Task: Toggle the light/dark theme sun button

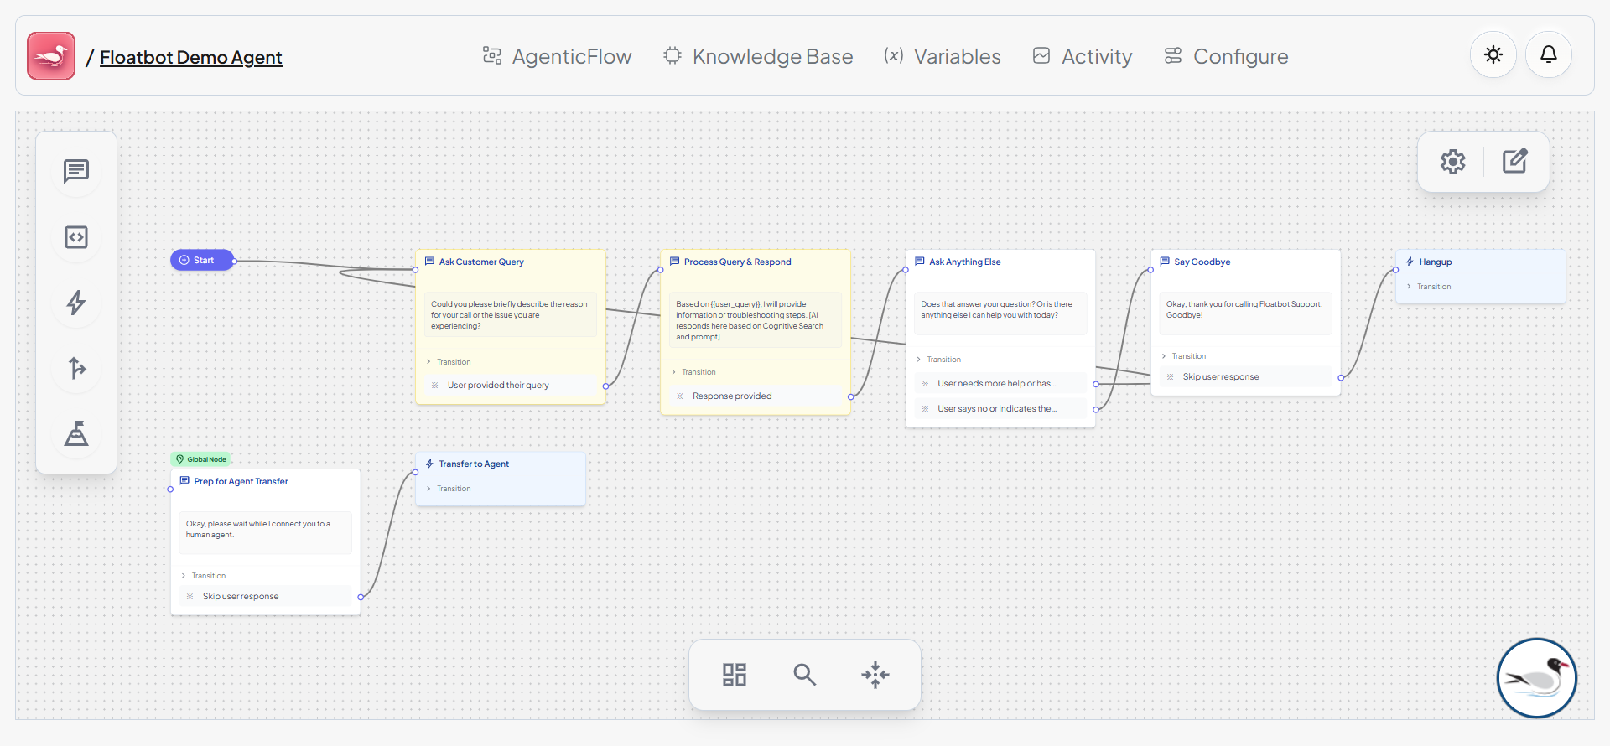Action: pos(1493,55)
